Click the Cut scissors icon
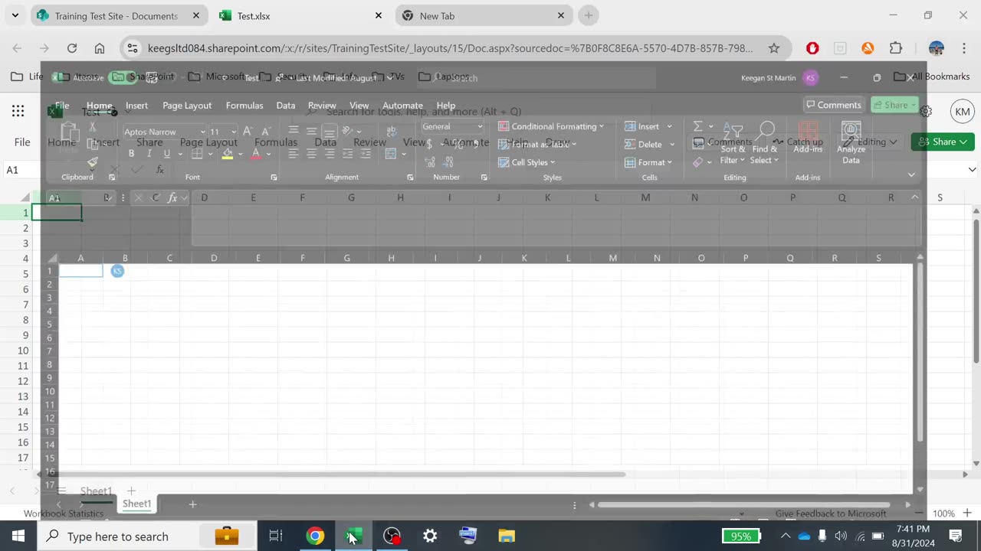 point(93,127)
